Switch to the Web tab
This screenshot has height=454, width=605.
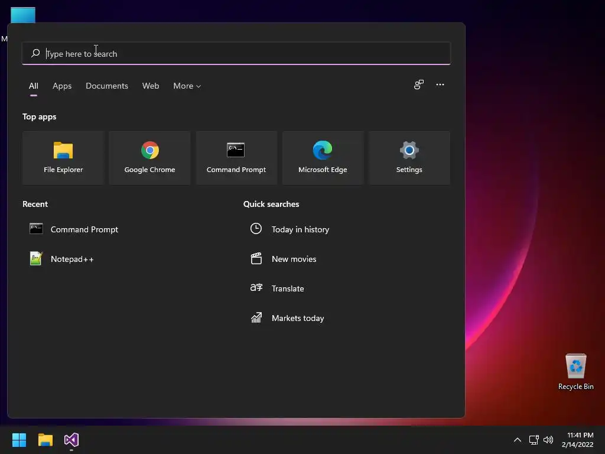pos(151,86)
